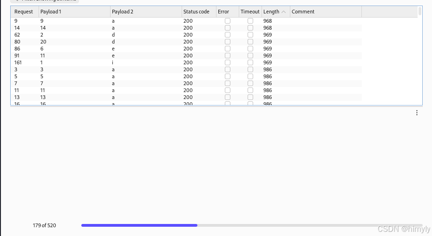The image size is (432, 236).
Task: Toggle the Error checkbox for request 5
Action: pos(228,76)
